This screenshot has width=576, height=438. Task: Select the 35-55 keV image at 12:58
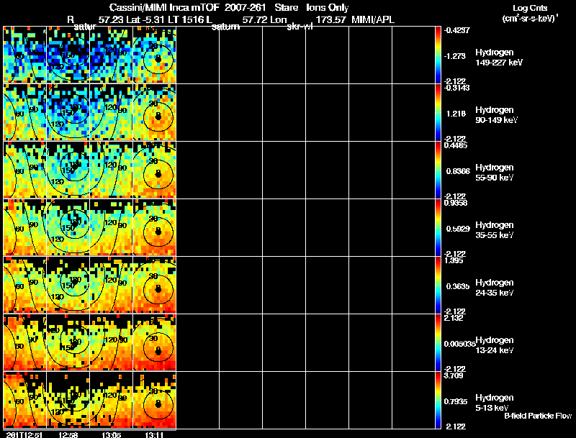click(x=68, y=227)
